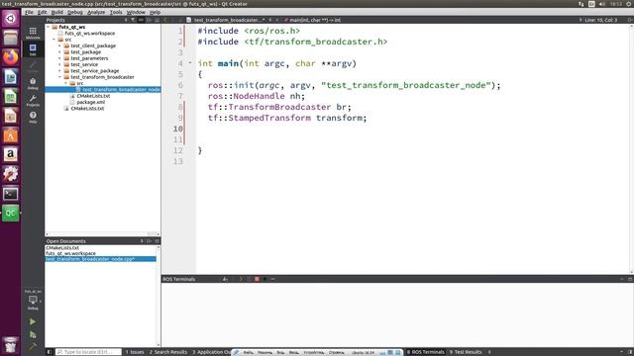Screen dimensions: 634x356
Task: Click the Build project hammer icon
Action: [33, 347]
